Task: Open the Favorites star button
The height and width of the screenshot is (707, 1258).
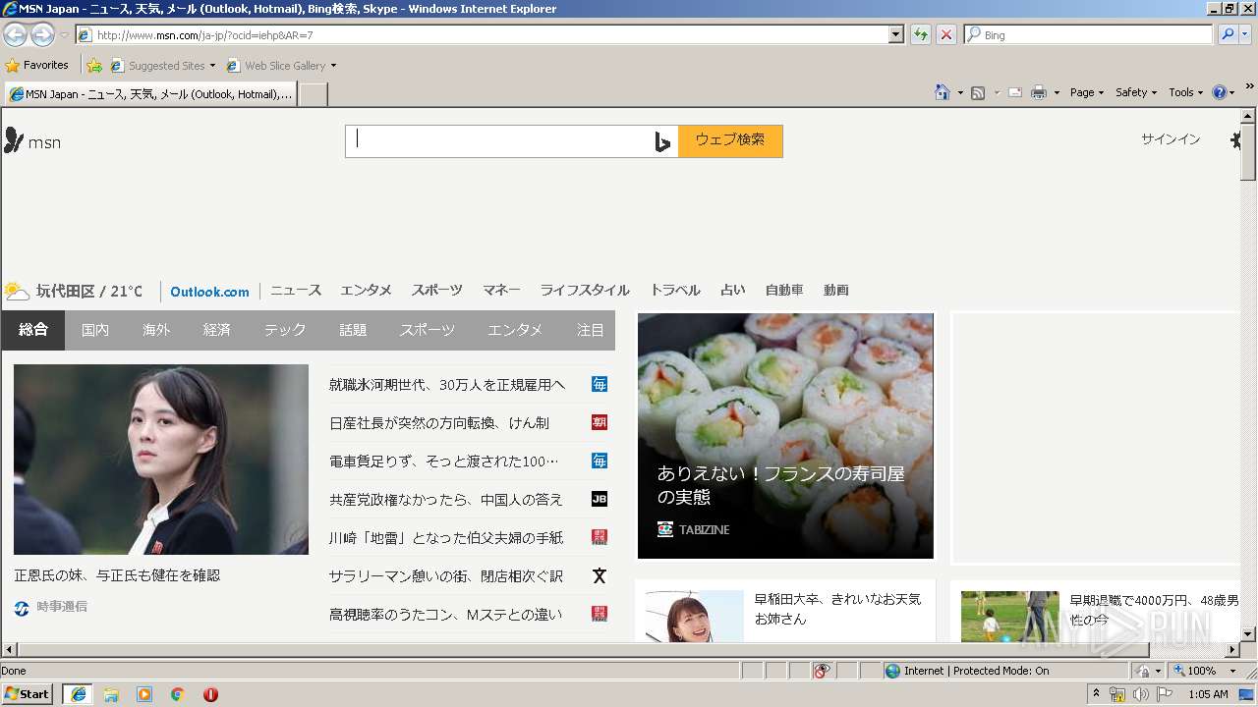Action: pyautogui.click(x=36, y=65)
